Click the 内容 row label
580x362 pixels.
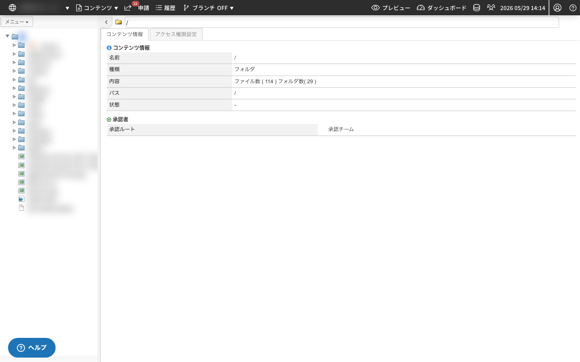(x=114, y=81)
